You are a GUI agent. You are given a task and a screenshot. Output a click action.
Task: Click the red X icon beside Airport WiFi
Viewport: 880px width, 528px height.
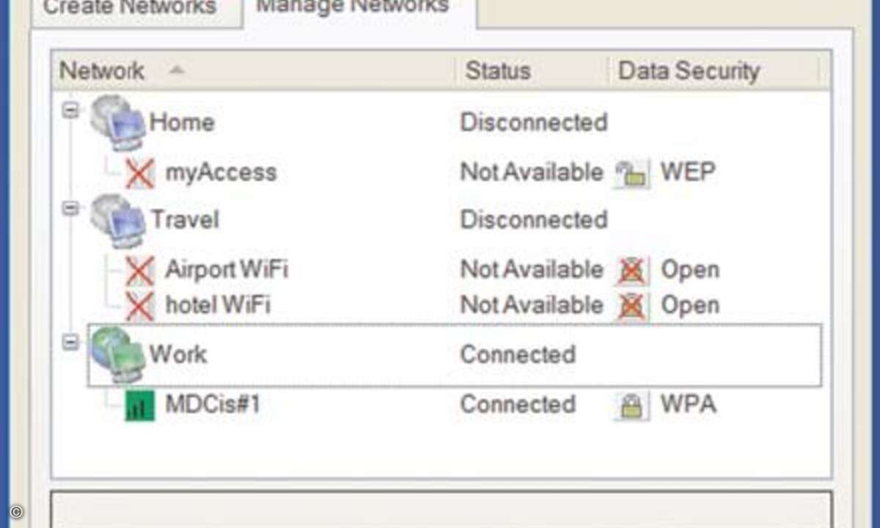pos(139,271)
